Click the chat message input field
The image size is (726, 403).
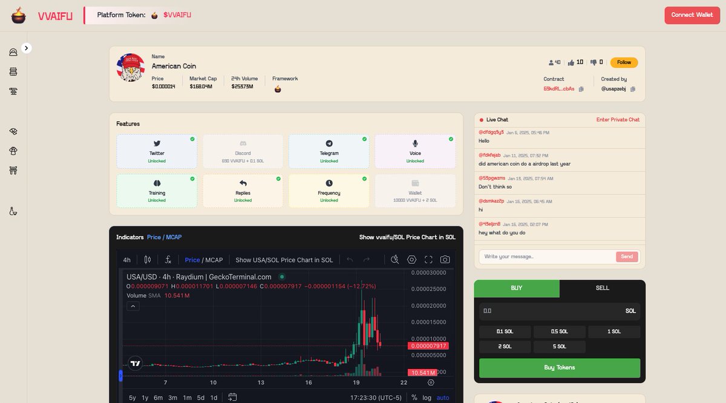click(x=547, y=257)
